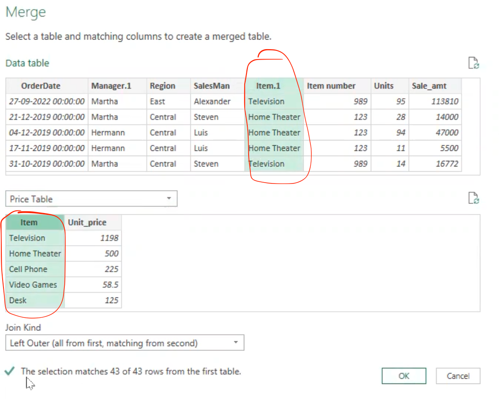Select the Item.1 column header

tap(268, 86)
